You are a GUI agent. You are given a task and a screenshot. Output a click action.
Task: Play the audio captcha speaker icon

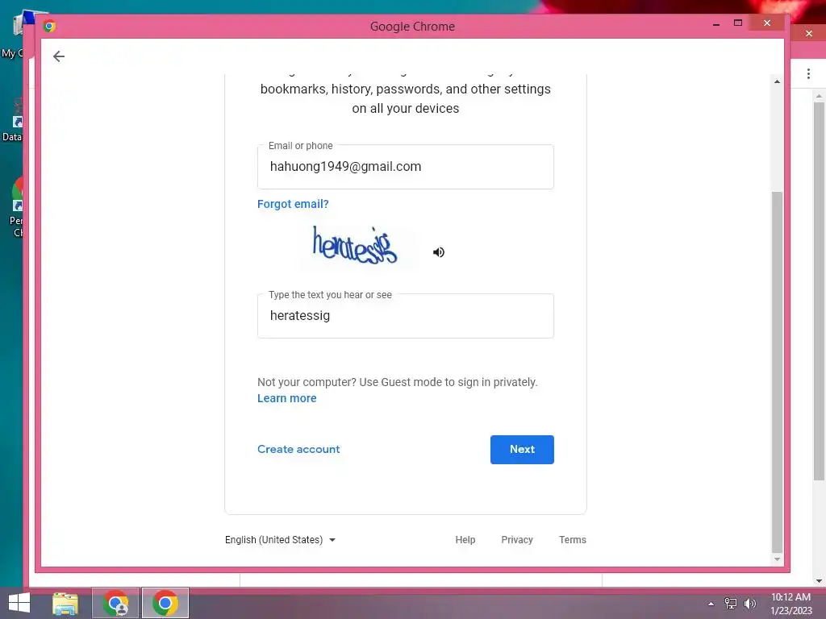click(x=438, y=252)
